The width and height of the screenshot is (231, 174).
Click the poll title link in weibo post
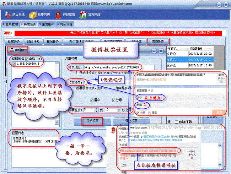point(149,151)
